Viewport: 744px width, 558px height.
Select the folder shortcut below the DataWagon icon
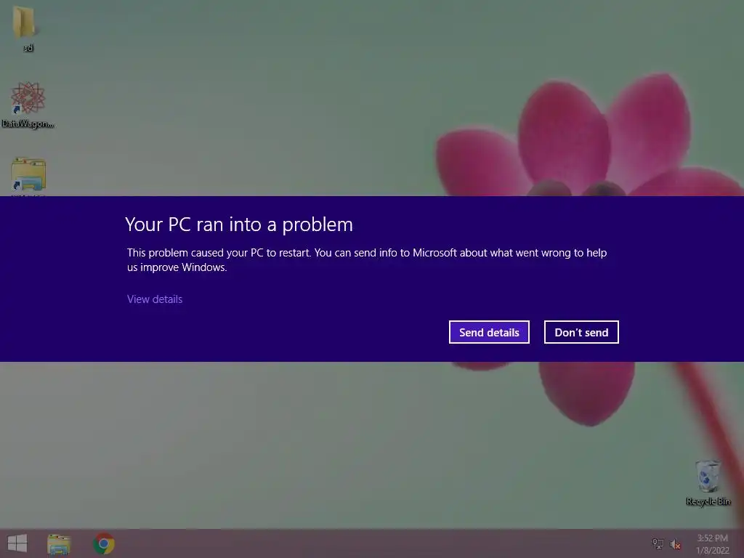[28, 176]
